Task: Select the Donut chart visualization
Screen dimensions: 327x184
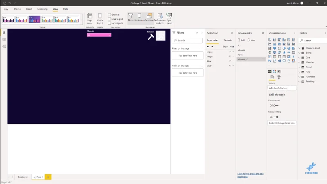Action: click(x=289, y=48)
